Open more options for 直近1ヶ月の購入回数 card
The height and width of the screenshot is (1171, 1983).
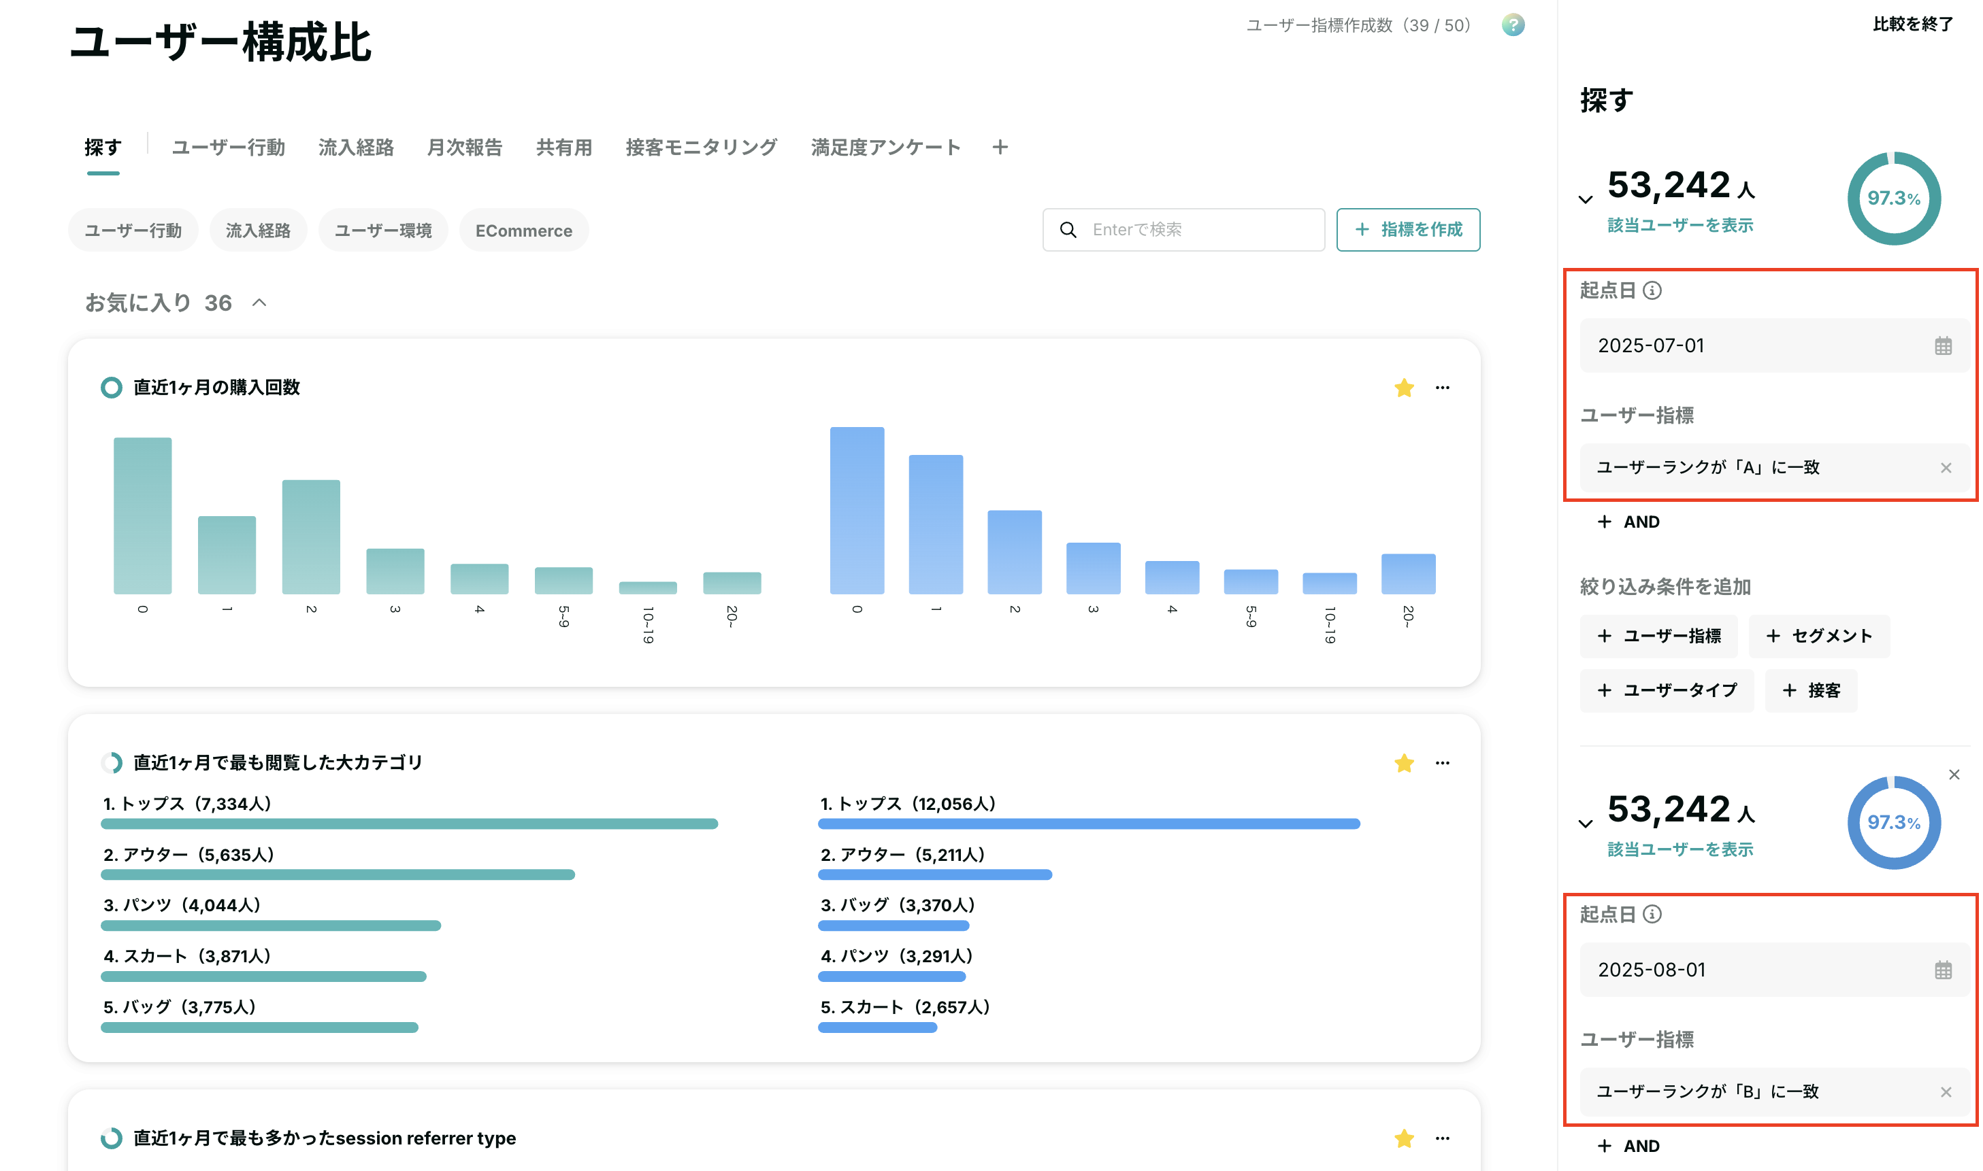pyautogui.click(x=1442, y=388)
